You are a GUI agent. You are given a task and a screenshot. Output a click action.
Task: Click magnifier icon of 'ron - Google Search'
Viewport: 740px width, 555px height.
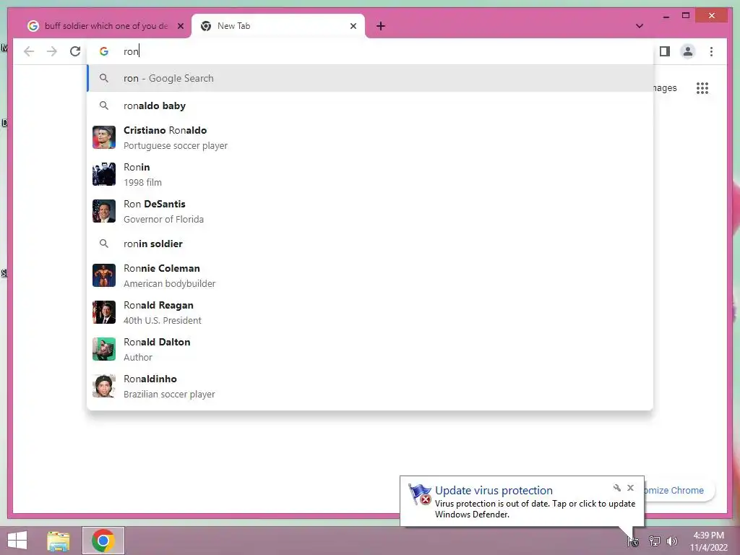coord(104,78)
